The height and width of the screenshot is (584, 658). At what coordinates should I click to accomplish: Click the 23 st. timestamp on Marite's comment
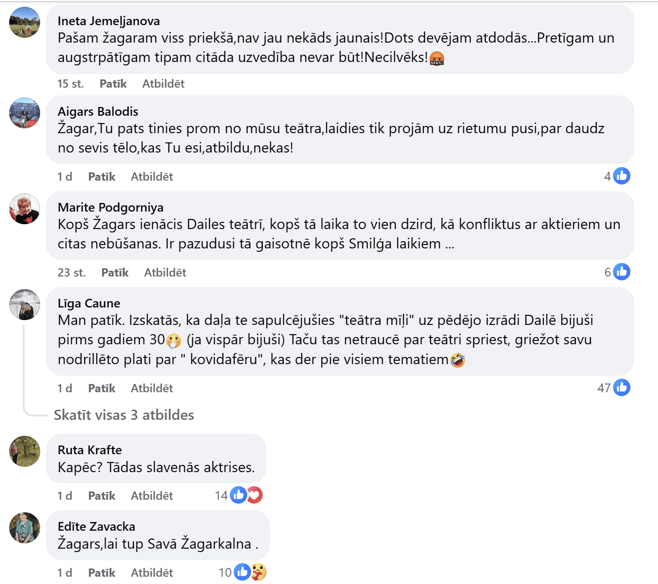pyautogui.click(x=72, y=273)
